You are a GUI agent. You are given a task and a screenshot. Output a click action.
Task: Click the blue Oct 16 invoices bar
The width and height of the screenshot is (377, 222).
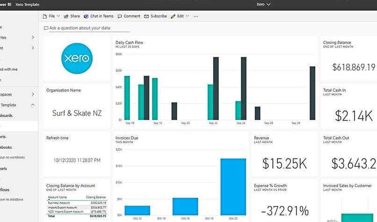[x=185, y=207]
